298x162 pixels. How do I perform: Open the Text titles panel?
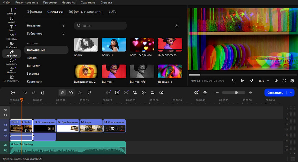(x=11, y=28)
